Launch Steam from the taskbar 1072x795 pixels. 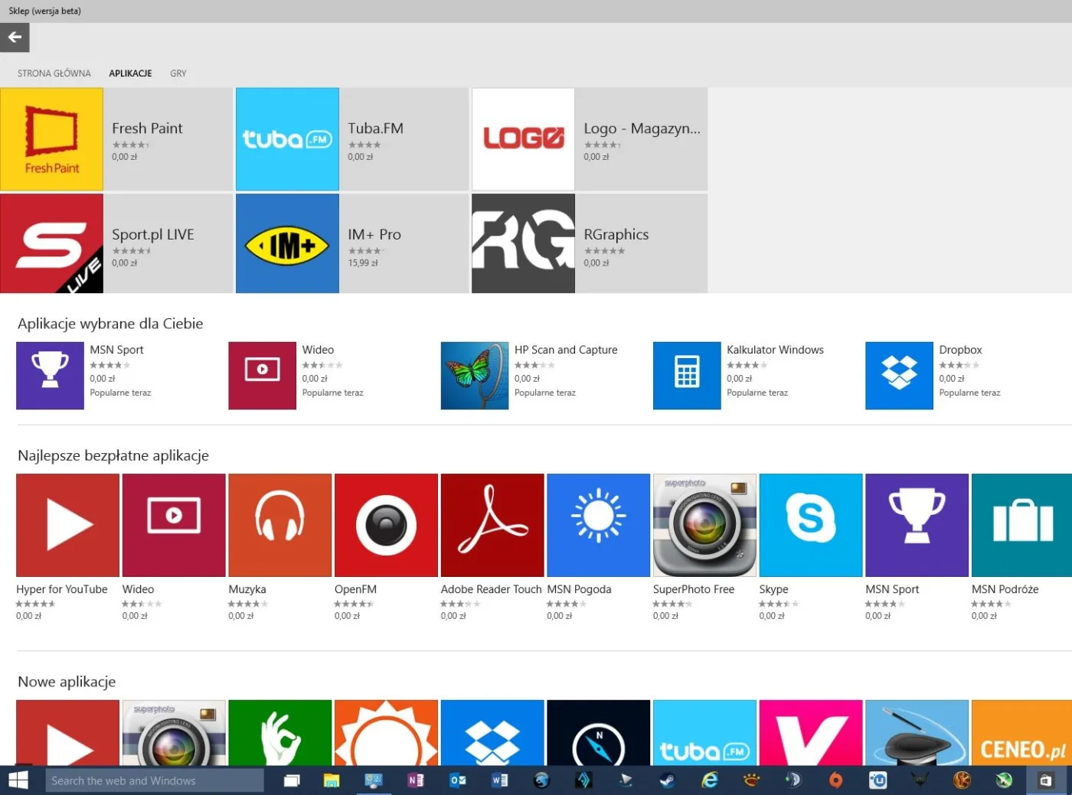[666, 780]
